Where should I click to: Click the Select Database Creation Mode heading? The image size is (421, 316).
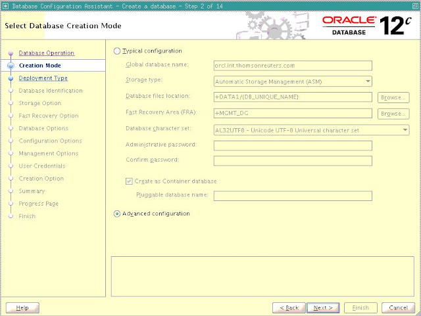pos(63,26)
